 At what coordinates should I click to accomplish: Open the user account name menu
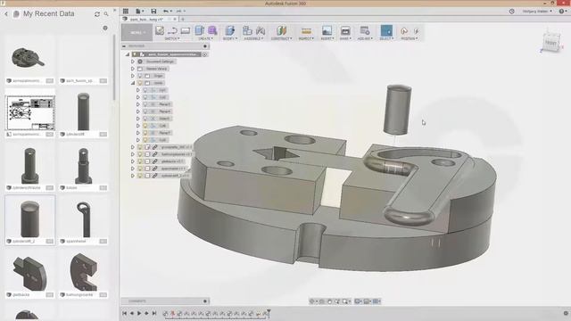[537, 12]
